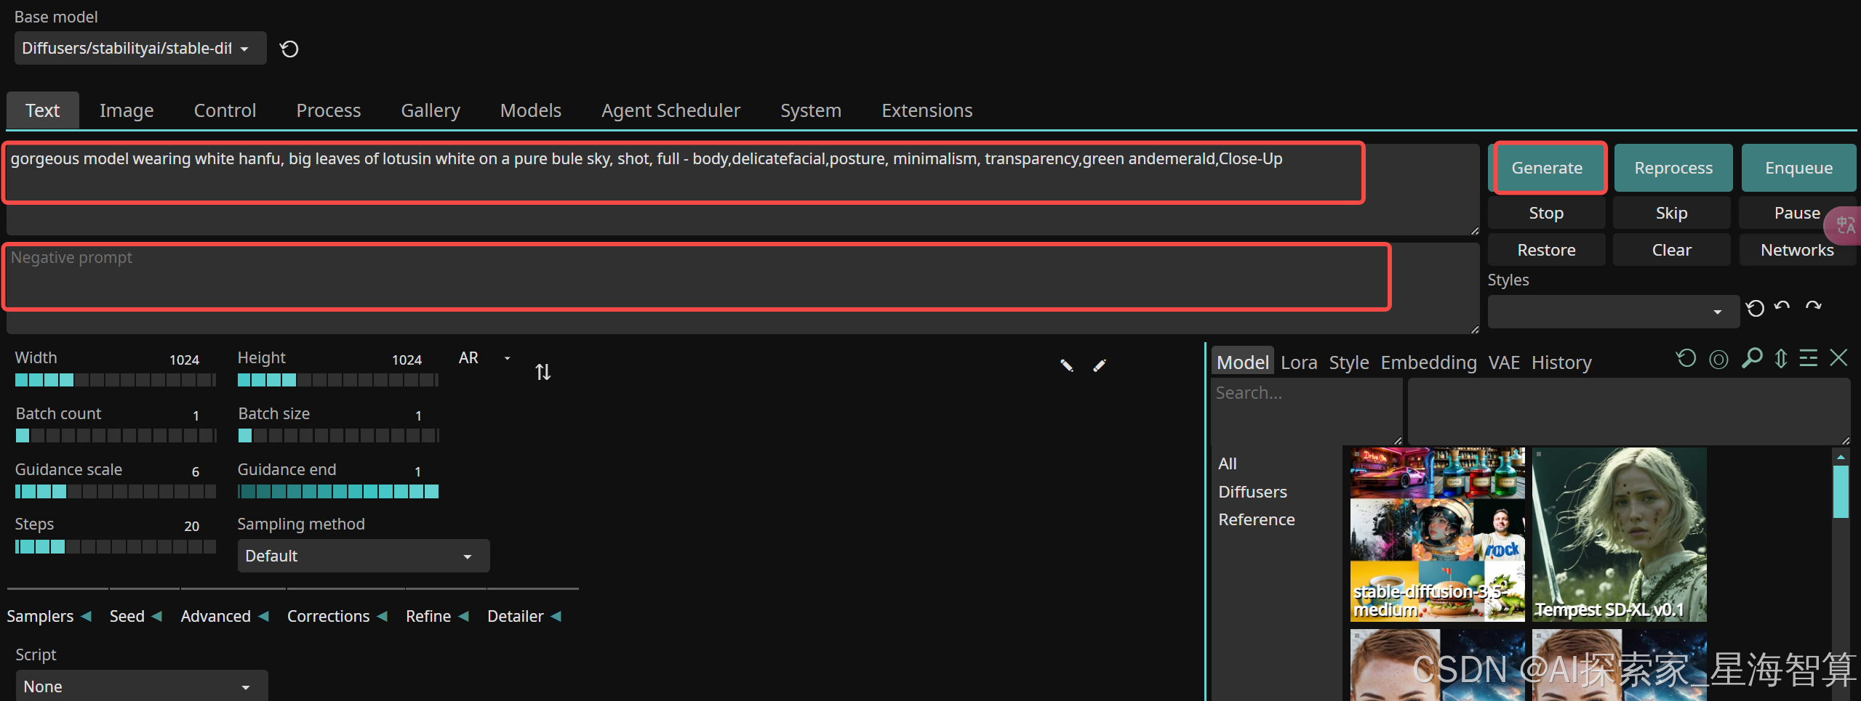Click the Pause button
Screen dimensions: 1861x701
coord(1796,213)
